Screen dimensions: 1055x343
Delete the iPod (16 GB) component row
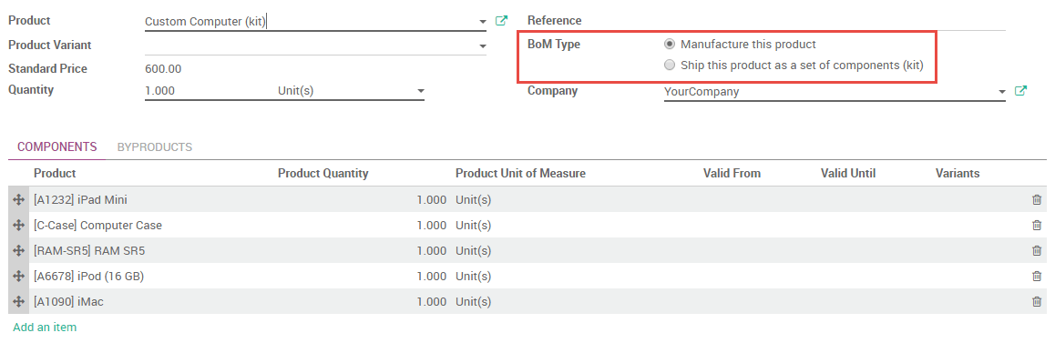pyautogui.click(x=1037, y=277)
